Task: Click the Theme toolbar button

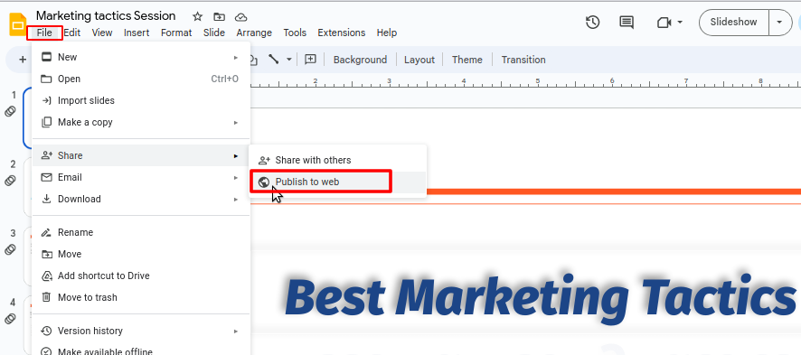Action: (466, 60)
